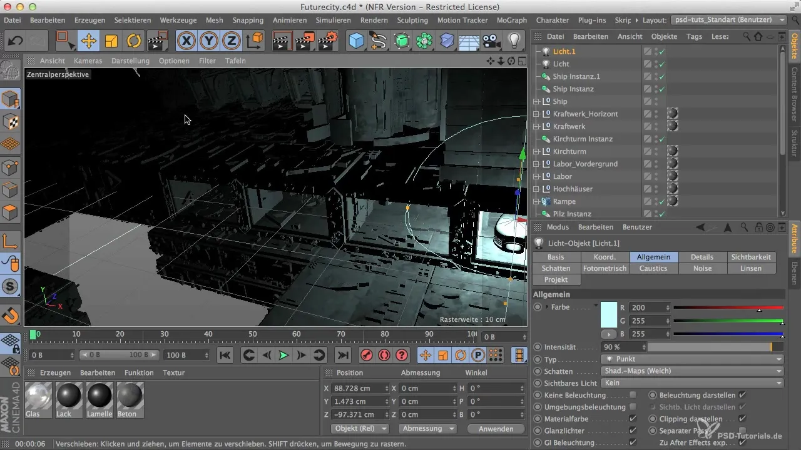801x450 pixels.
Task: Go to start of animation
Action: coord(225,355)
